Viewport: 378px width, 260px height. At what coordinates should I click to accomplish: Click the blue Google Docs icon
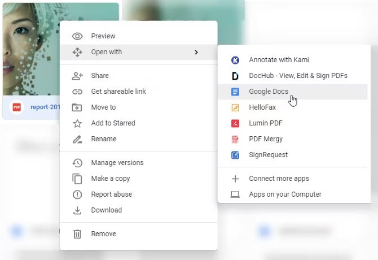coord(235,92)
